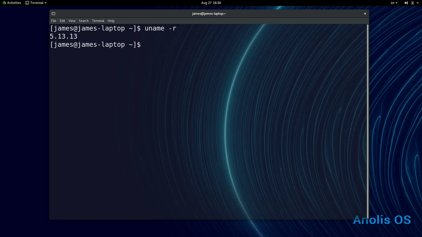Image resolution: width=422 pixels, height=237 pixels.
Task: Expand the system menu arrow
Action: point(418,3)
